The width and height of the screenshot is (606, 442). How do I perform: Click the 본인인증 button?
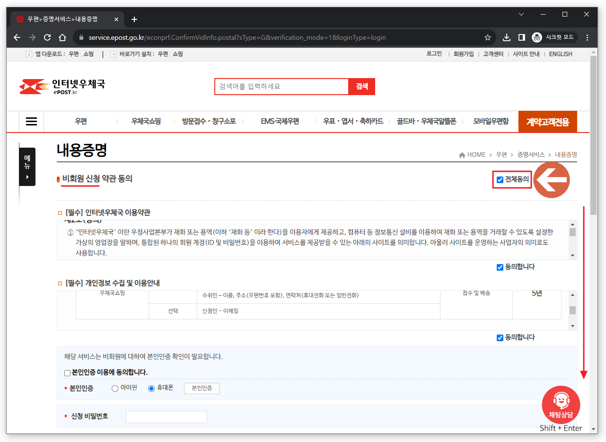(x=202, y=389)
